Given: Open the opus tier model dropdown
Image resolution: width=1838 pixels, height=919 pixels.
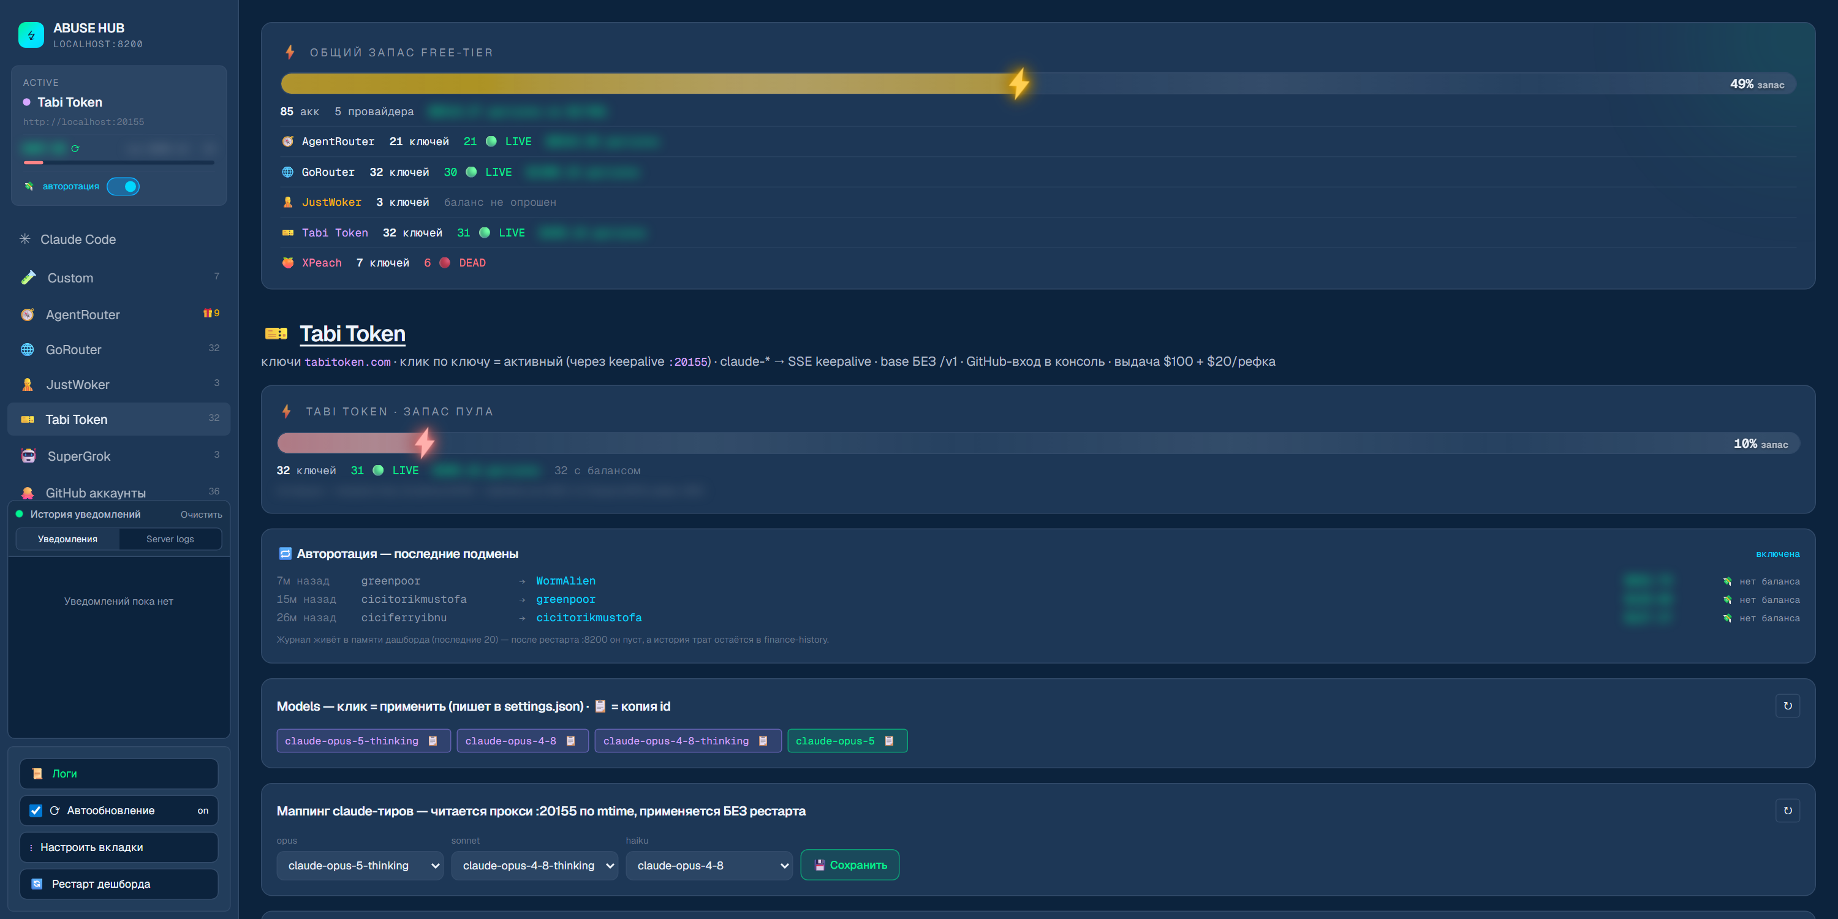Looking at the screenshot, I should pyautogui.click(x=360, y=866).
